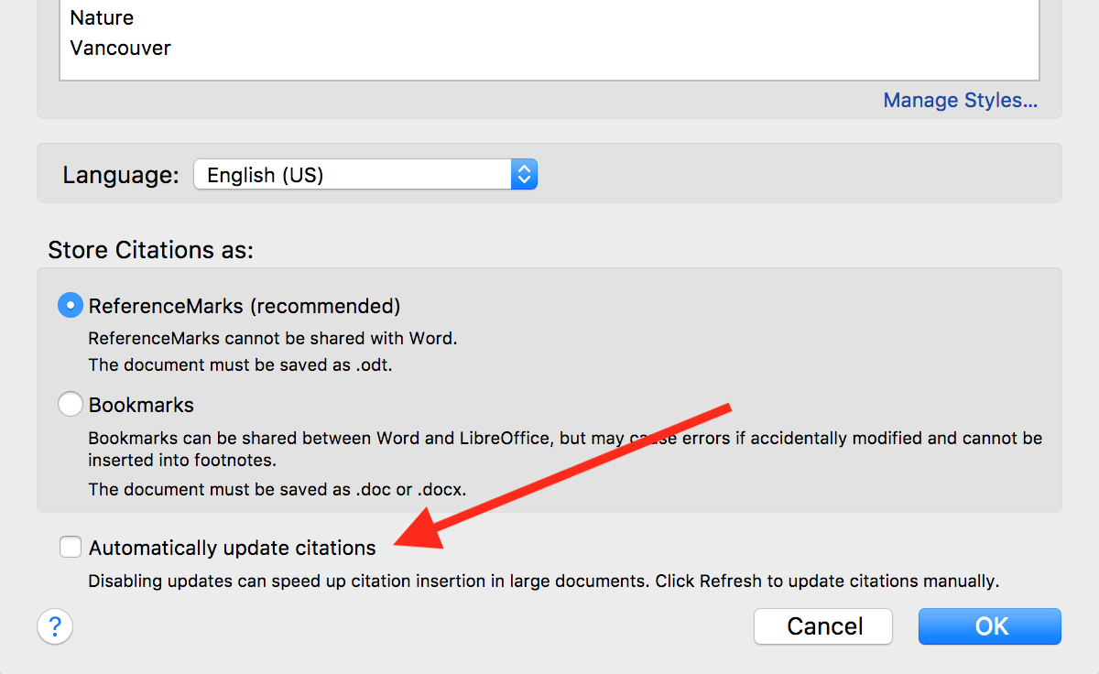Screen dimensions: 1099x674
Task: Open the Language selection dropdown arrows
Action: [x=524, y=174]
